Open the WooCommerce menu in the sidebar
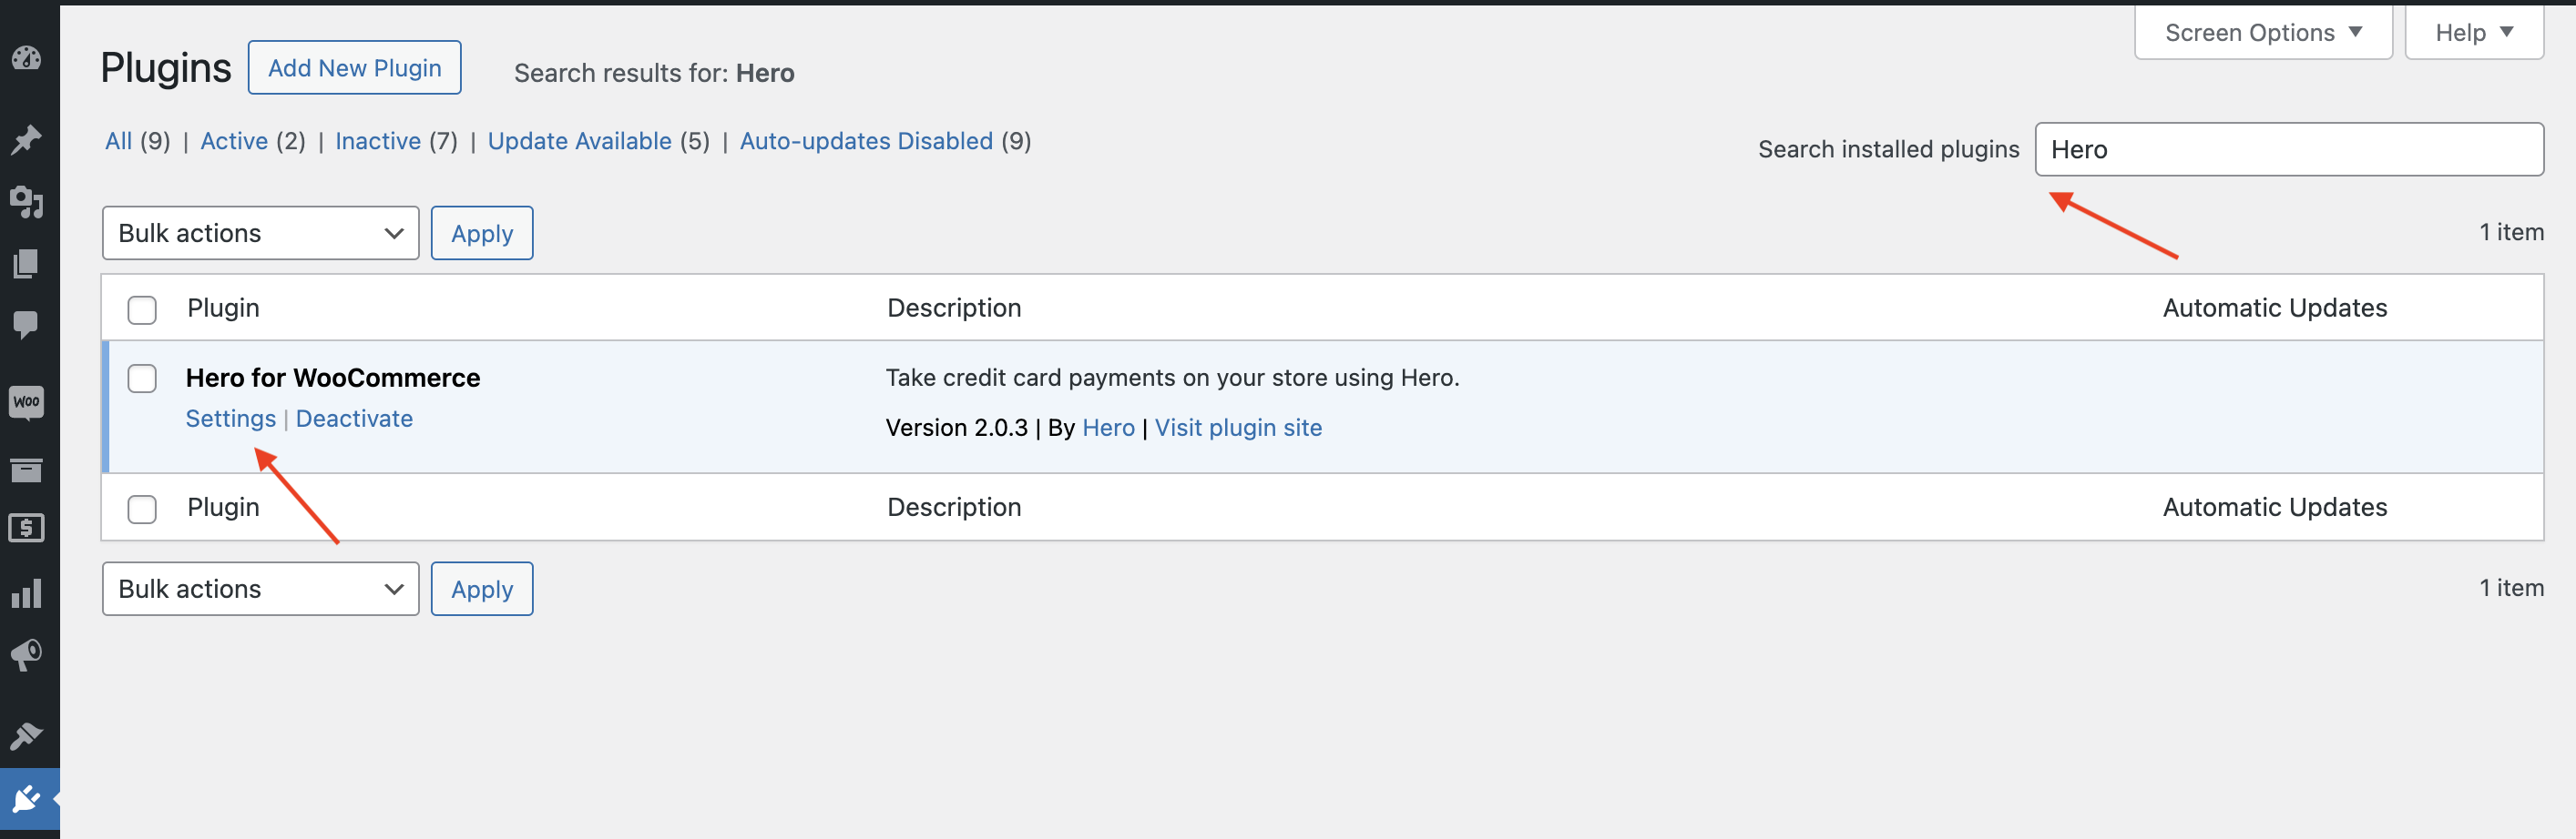 pyautogui.click(x=27, y=402)
